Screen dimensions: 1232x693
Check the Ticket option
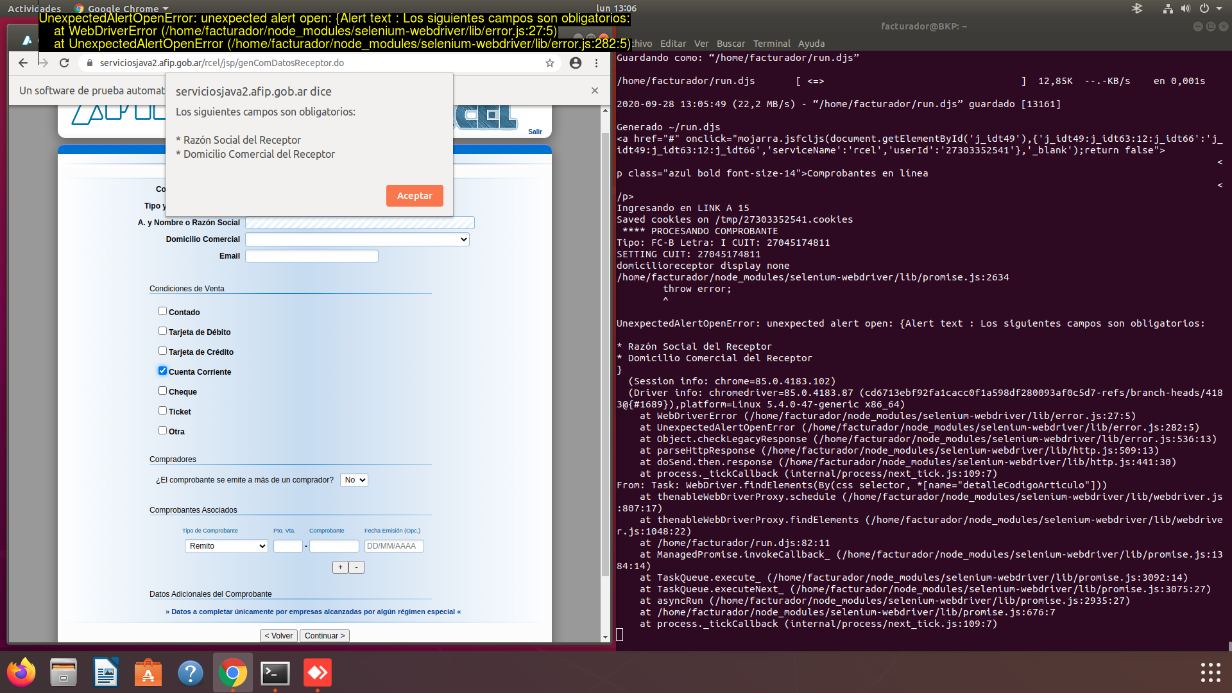tap(162, 411)
